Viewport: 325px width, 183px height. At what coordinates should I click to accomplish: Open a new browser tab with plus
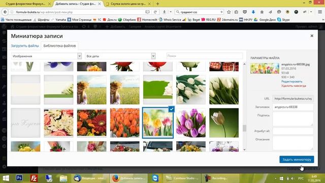click(158, 4)
